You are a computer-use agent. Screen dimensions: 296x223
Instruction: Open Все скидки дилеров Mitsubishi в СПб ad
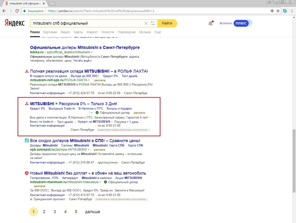pos(85,141)
